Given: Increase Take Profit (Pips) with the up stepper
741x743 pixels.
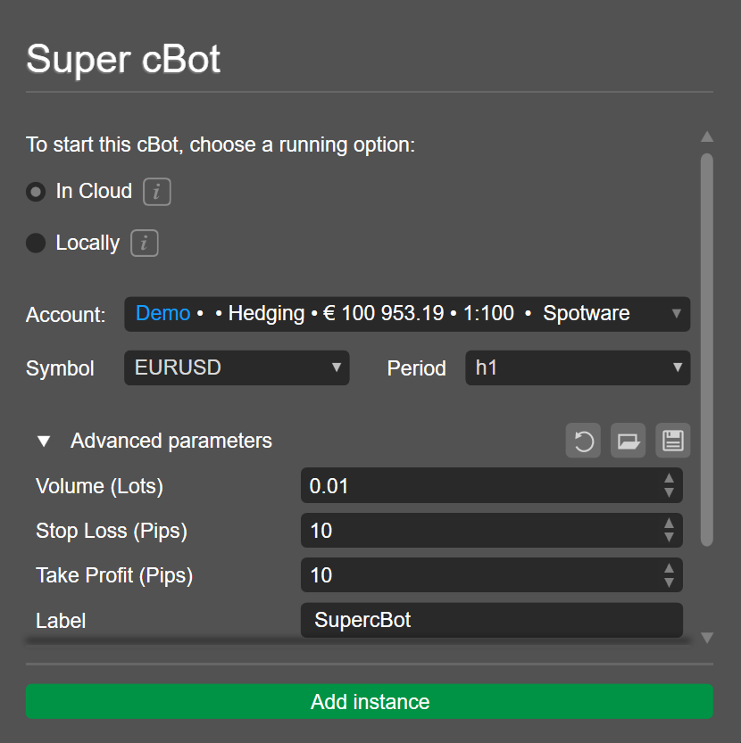Looking at the screenshot, I should click(x=670, y=570).
